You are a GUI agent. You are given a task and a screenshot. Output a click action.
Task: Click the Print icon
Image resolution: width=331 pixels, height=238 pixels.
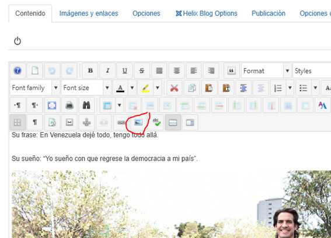click(69, 105)
